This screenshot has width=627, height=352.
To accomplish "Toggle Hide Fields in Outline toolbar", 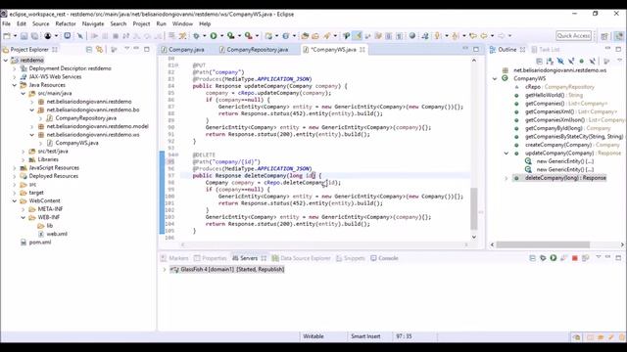I will [560, 61].
